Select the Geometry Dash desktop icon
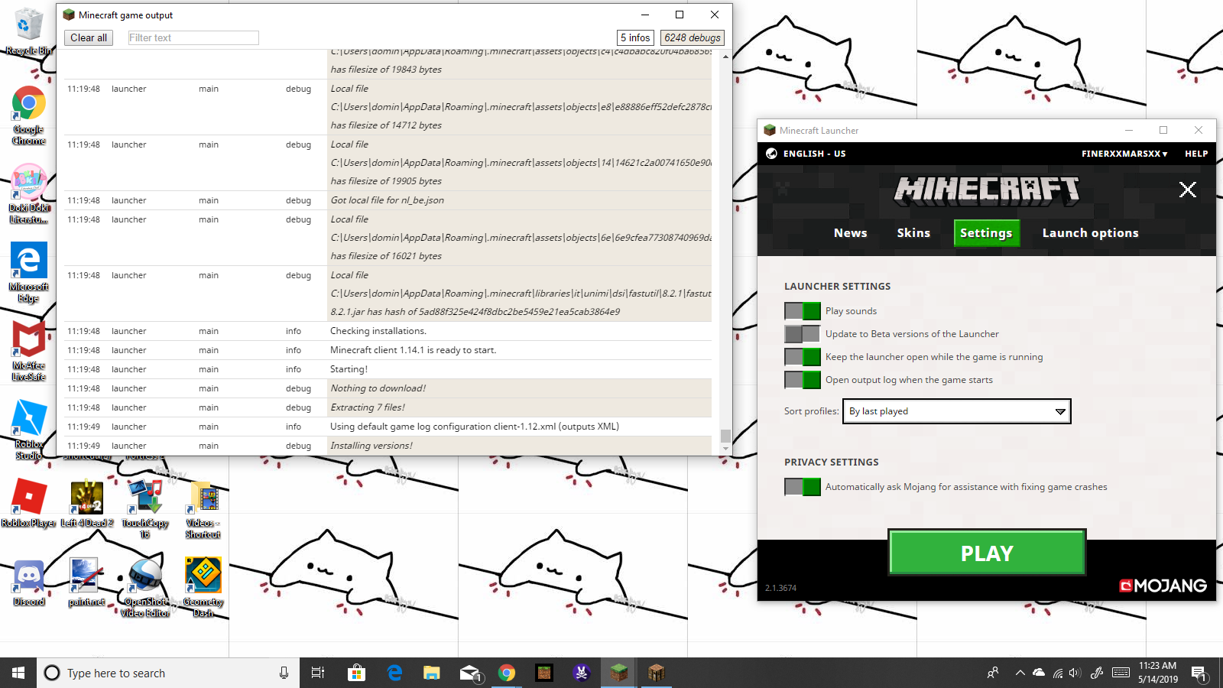Image resolution: width=1223 pixels, height=688 pixels. [203, 587]
